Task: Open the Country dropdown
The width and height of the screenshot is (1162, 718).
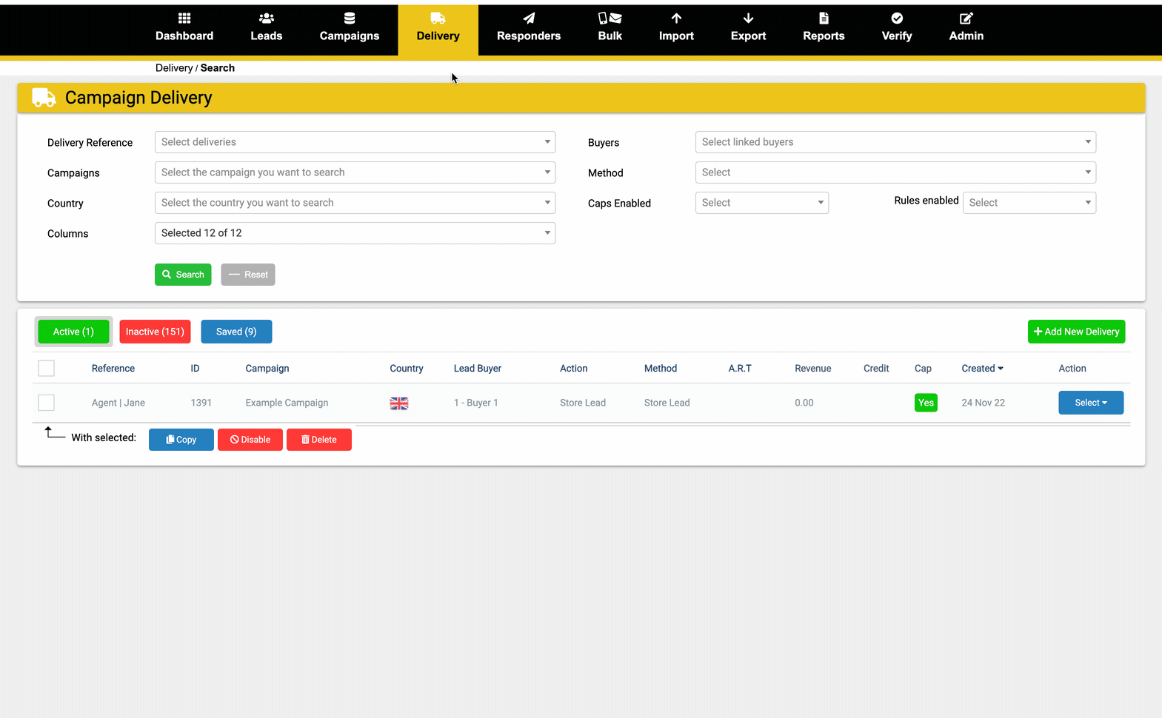Action: [x=355, y=203]
